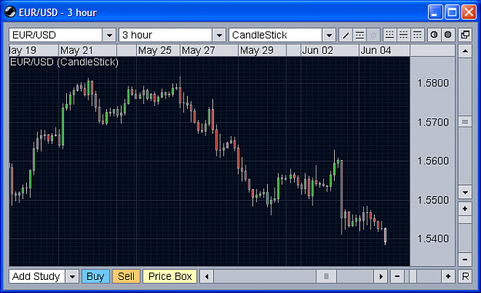Click the Jun 02 date header
This screenshot has width=481, height=293.
[x=318, y=50]
